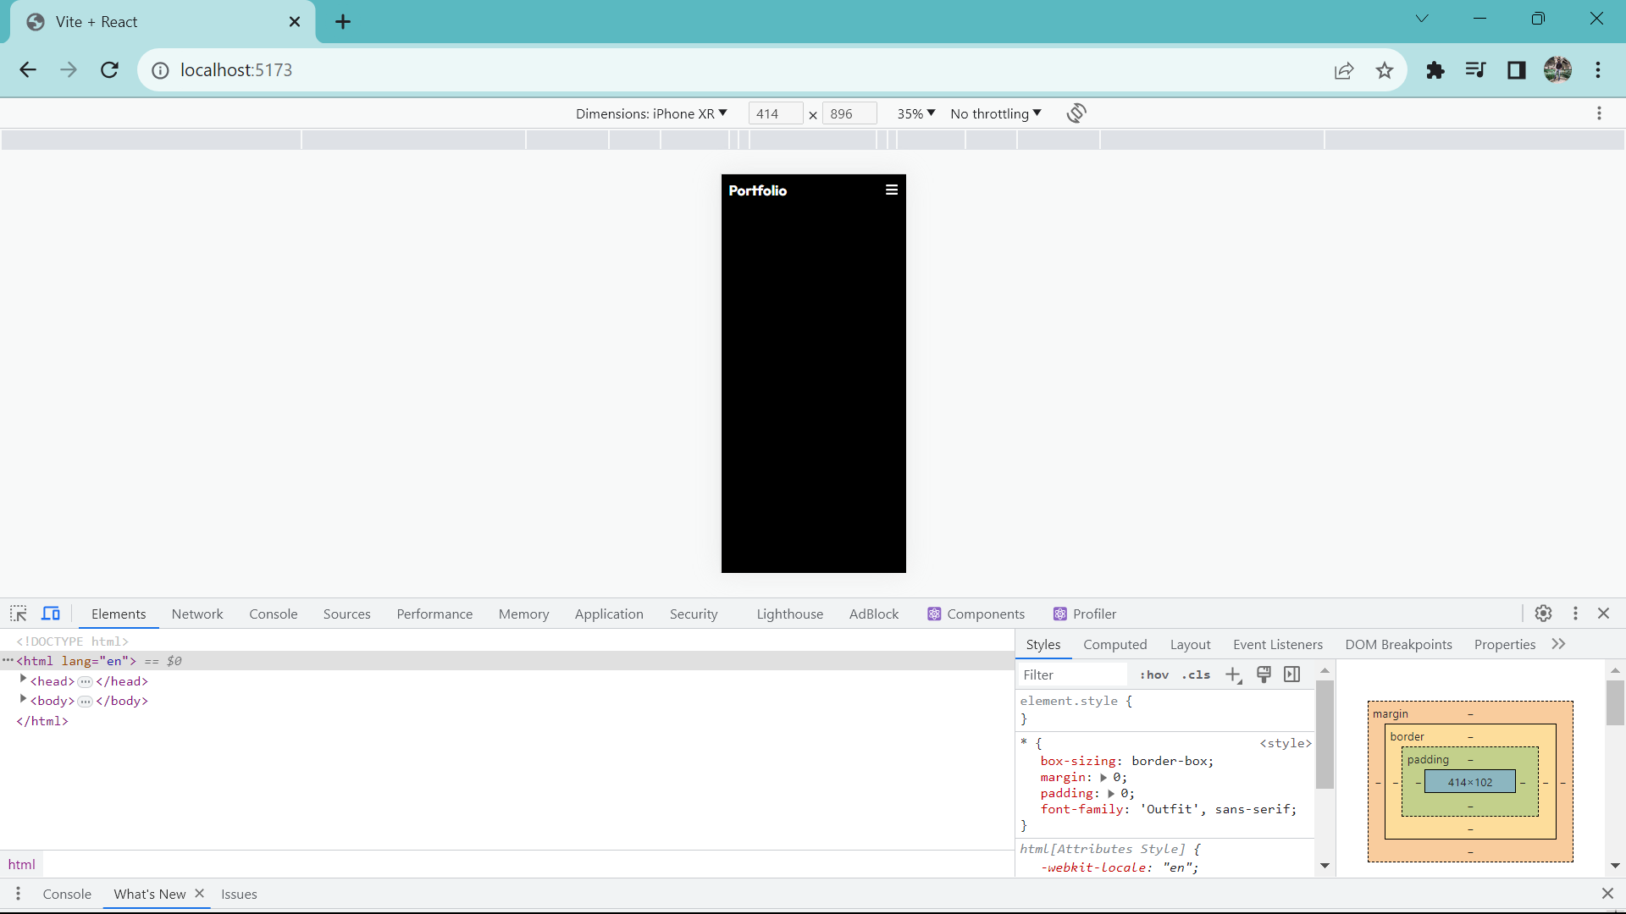Select the inspect element tool

(x=18, y=614)
